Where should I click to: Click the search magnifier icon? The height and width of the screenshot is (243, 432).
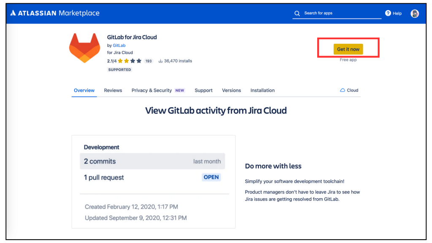(297, 13)
